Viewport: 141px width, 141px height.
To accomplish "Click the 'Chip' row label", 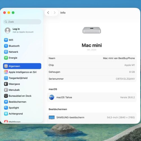I will point(51,65).
